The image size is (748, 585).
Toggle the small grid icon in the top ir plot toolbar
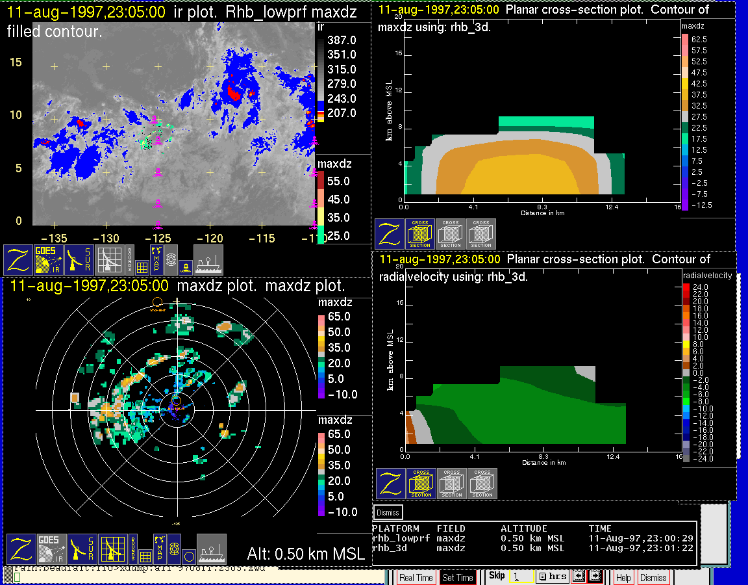coord(142,266)
